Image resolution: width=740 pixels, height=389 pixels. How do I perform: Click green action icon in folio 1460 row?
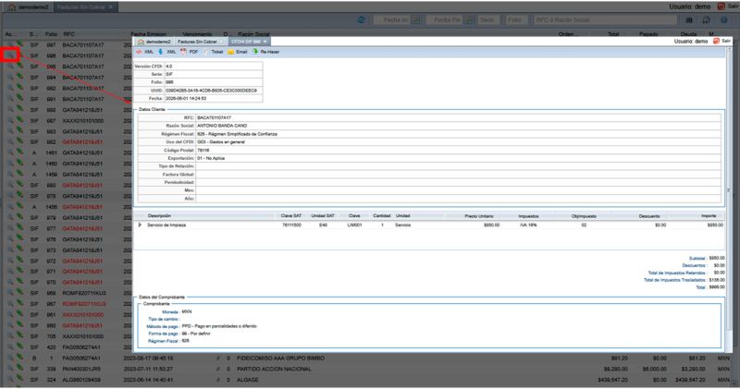pos(19,163)
